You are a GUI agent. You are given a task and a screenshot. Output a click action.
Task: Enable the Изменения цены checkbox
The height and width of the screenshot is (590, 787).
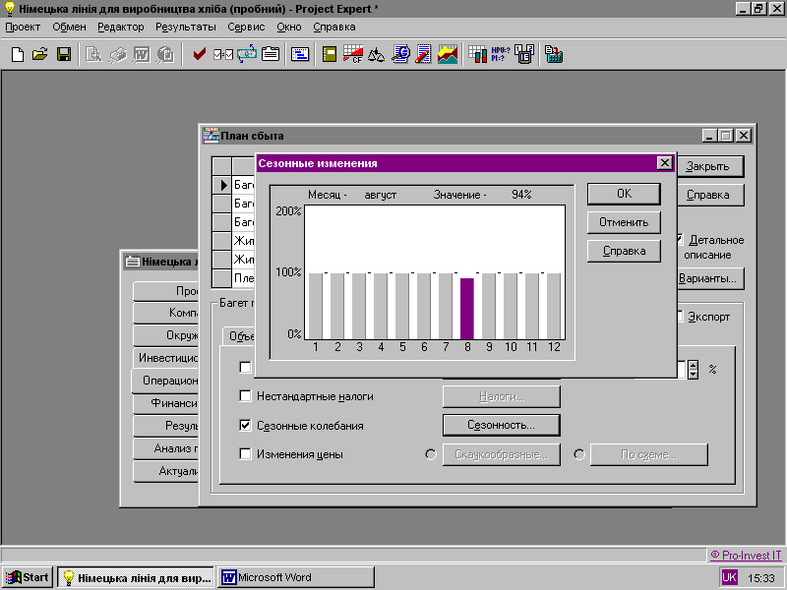pos(245,454)
